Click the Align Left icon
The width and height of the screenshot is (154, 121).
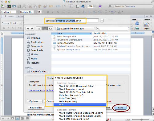click(64, 12)
